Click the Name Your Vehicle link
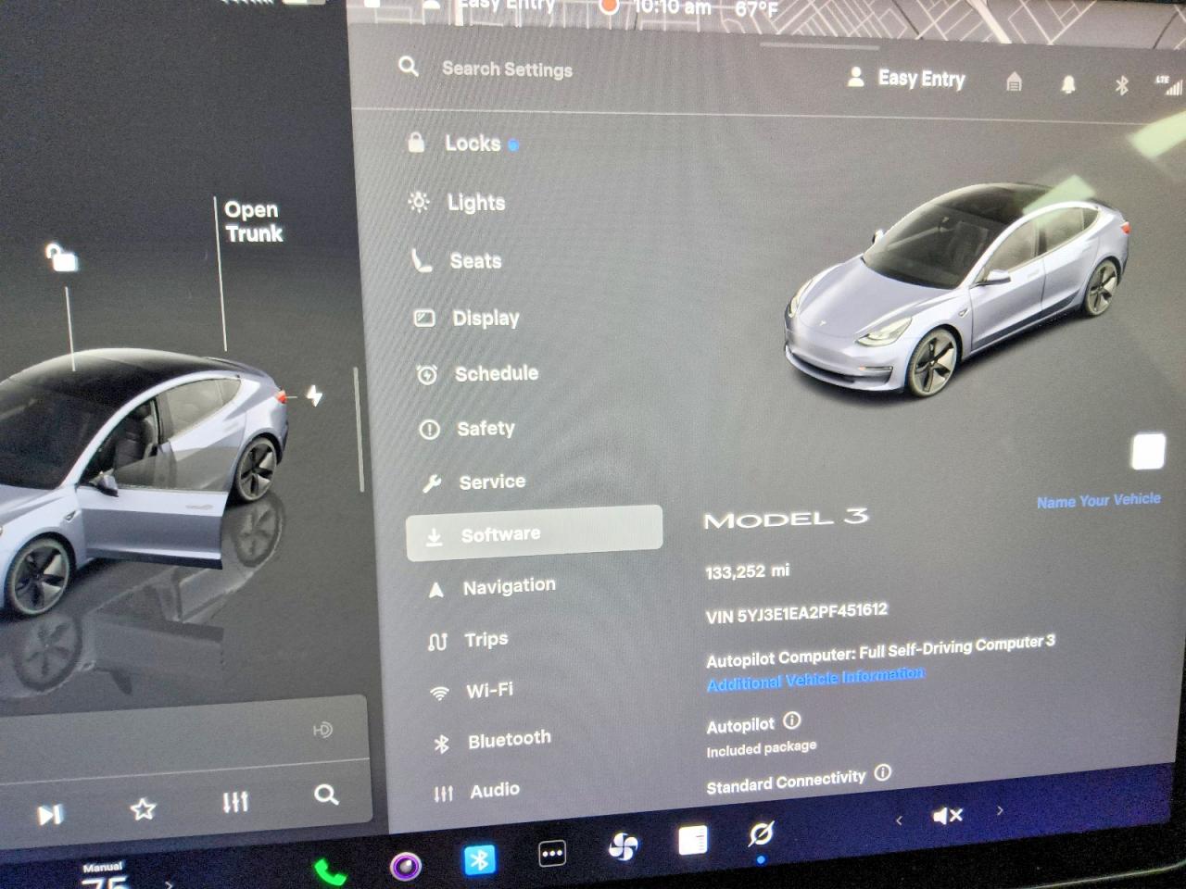Screen dimensions: 1186x889 pos(1099,501)
